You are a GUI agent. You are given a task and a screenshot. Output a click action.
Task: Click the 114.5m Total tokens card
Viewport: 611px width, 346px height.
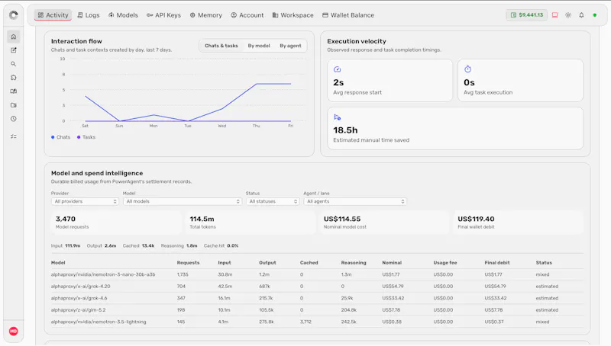point(251,223)
